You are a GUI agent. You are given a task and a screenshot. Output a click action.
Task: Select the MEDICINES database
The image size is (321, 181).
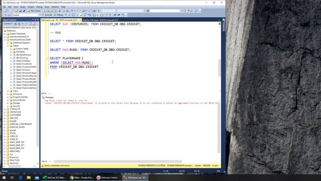click(x=15, y=151)
